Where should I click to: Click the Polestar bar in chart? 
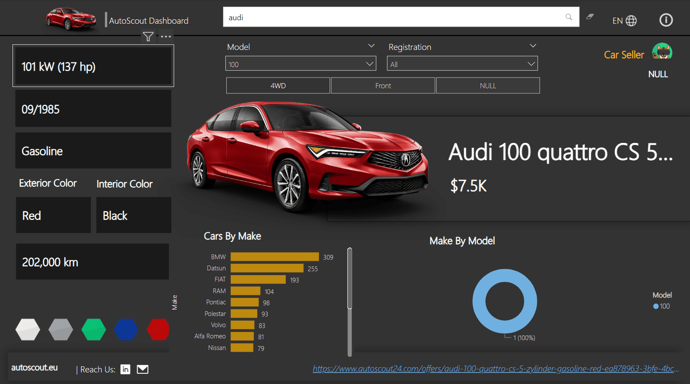coord(244,314)
